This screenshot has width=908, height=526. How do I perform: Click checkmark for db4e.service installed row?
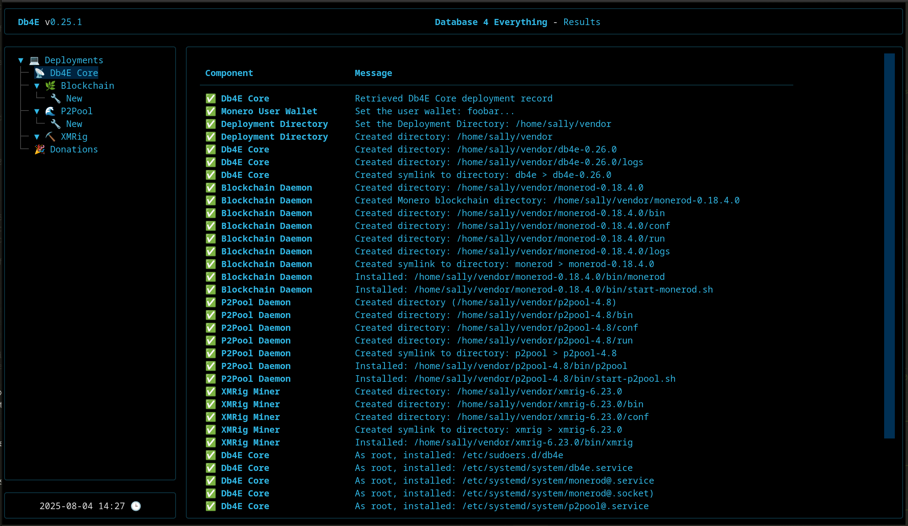[211, 468]
